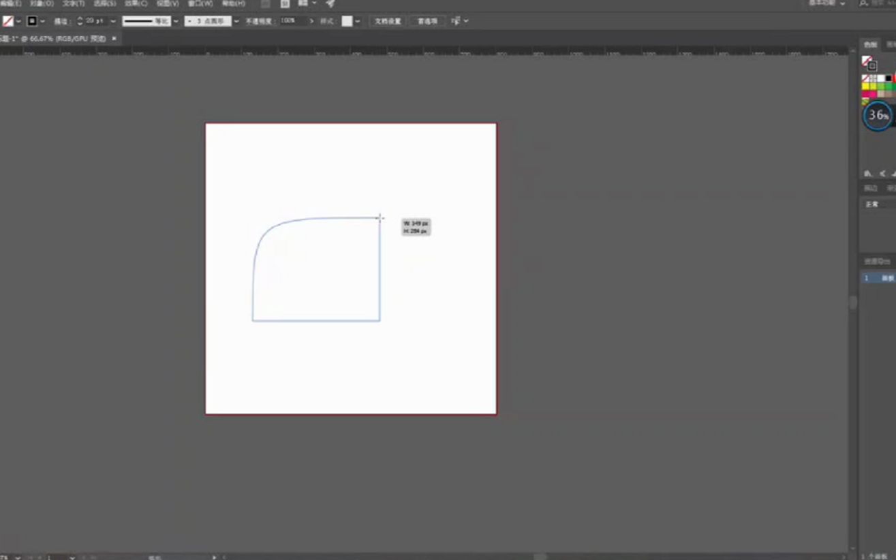Click the arrange documents icon in menu bar
The height and width of the screenshot is (560, 896).
pyautogui.click(x=303, y=3)
